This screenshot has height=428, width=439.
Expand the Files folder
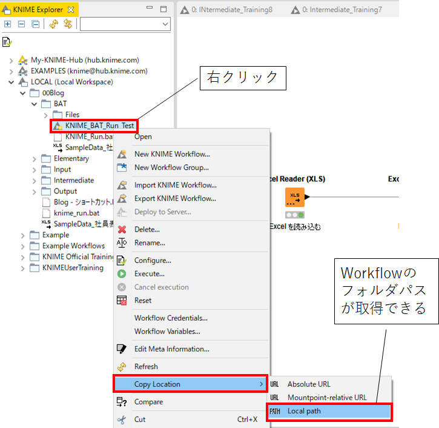coord(45,115)
